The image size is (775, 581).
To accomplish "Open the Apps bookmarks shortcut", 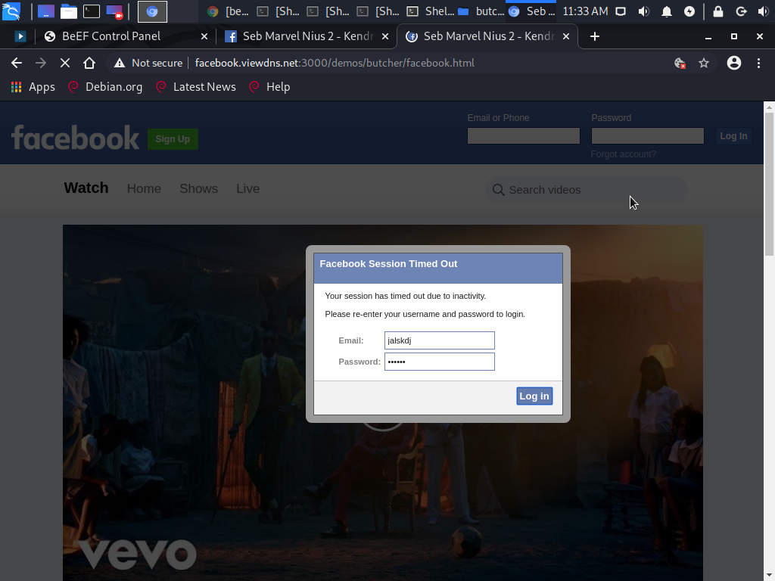I will click(x=33, y=87).
